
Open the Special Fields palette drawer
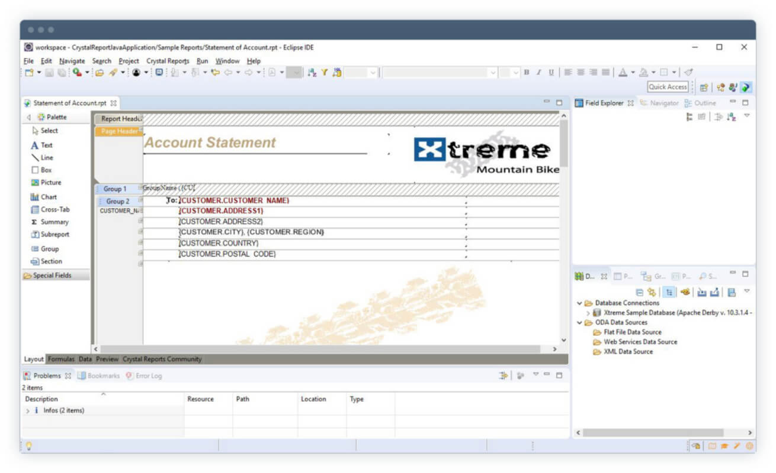(55, 275)
